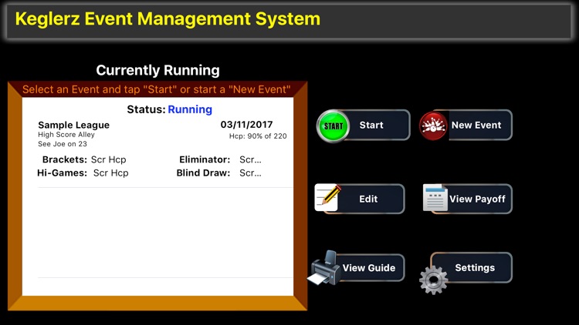Click the blue Running status text
The width and height of the screenshot is (579, 325).
190,109
